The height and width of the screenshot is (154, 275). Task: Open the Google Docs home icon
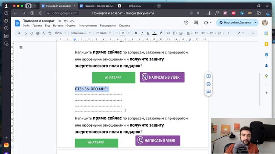point(17,23)
